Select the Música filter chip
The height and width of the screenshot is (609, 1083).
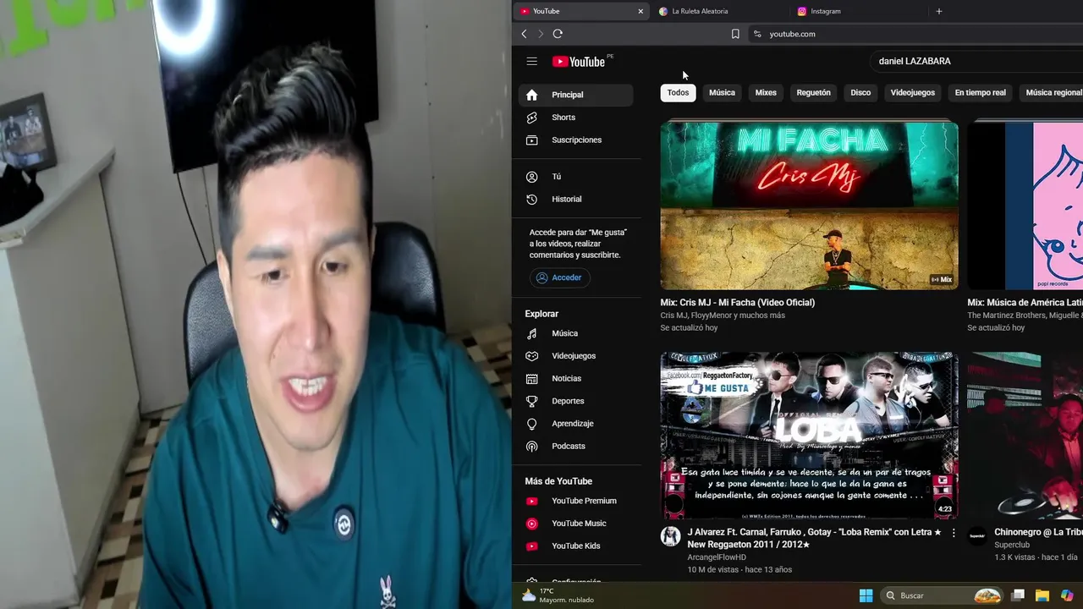[722, 92]
